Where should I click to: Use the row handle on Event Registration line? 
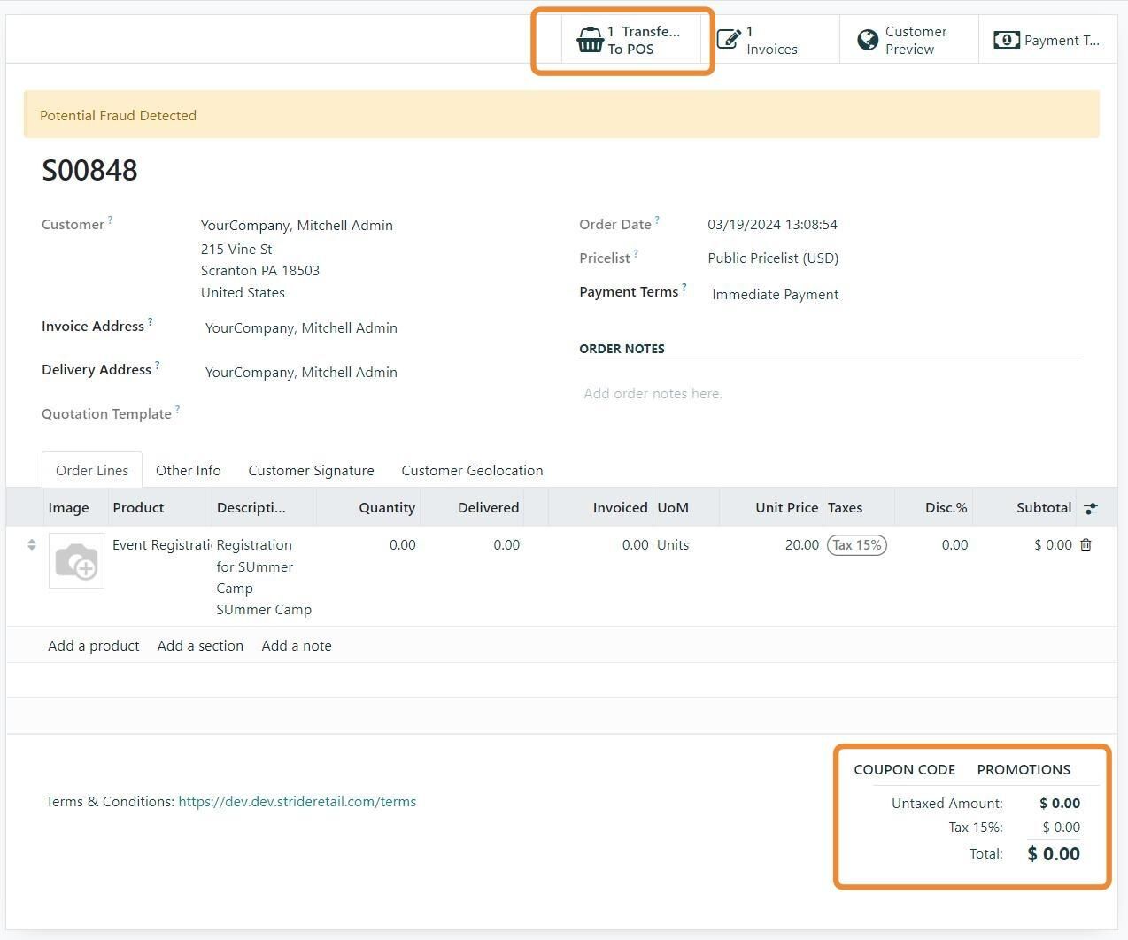tap(32, 544)
